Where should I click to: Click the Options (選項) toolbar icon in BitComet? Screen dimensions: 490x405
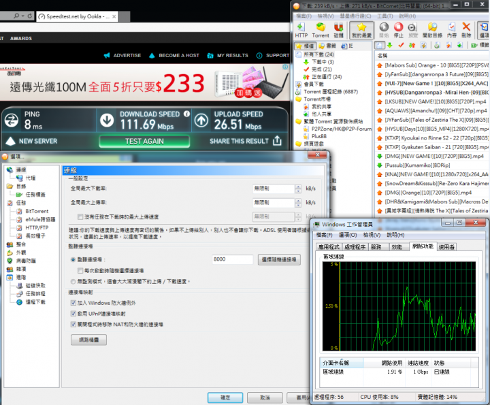point(484,31)
